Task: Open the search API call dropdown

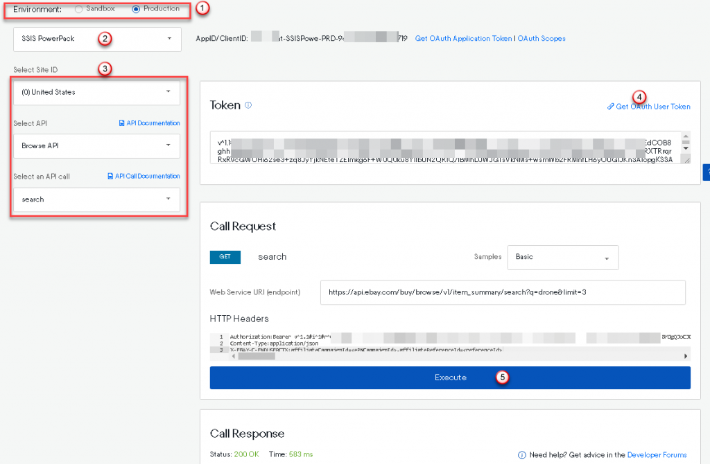Action: [x=96, y=199]
